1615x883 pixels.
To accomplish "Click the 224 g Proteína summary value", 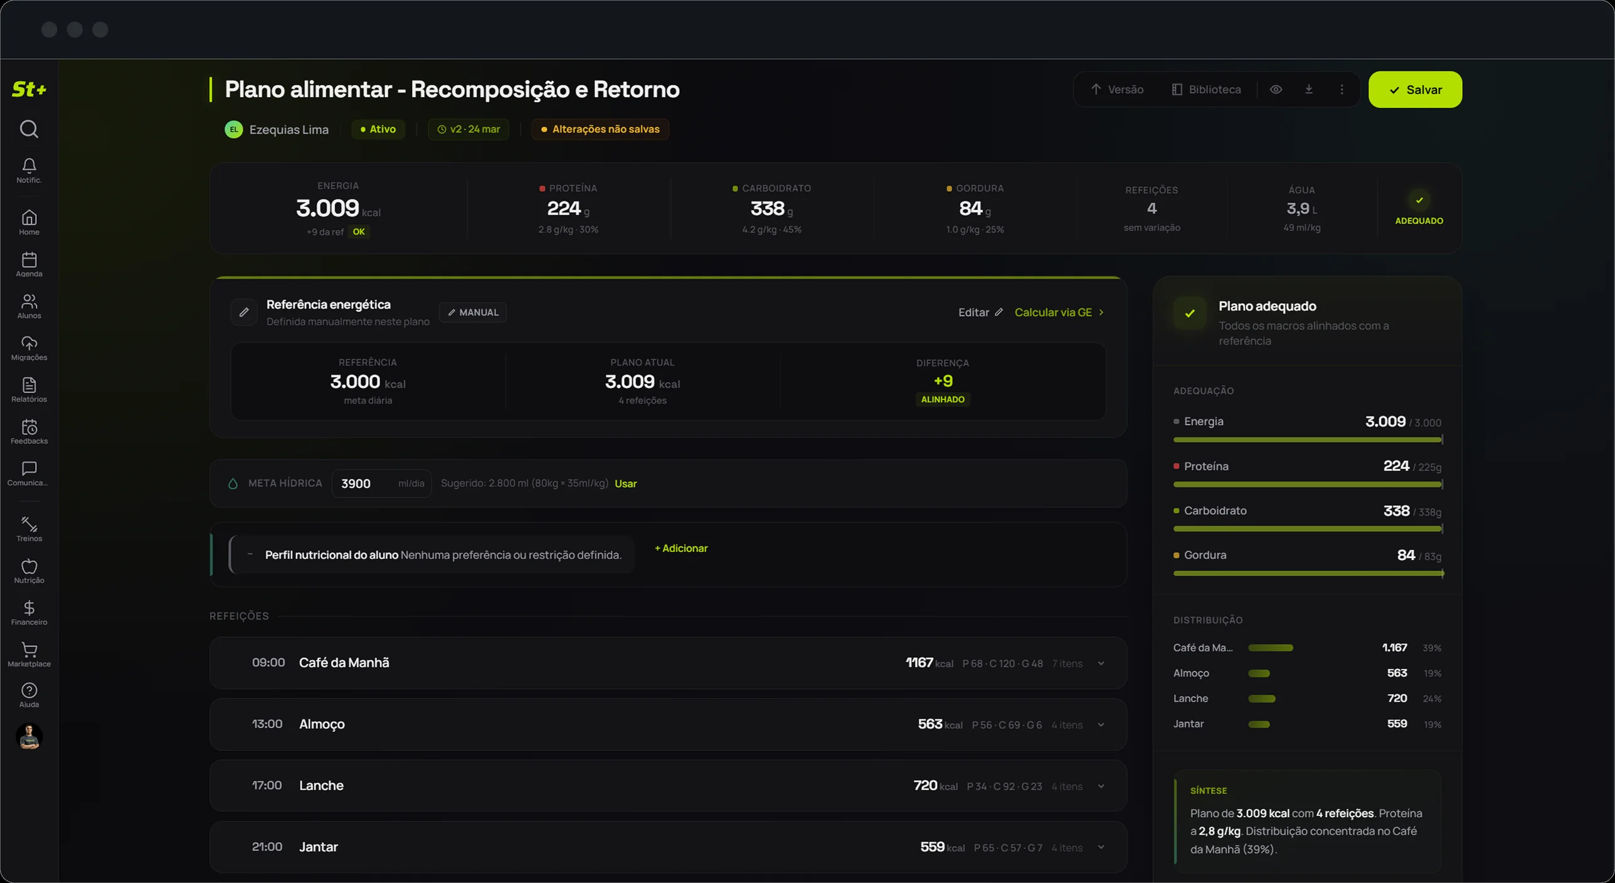I will (x=568, y=208).
